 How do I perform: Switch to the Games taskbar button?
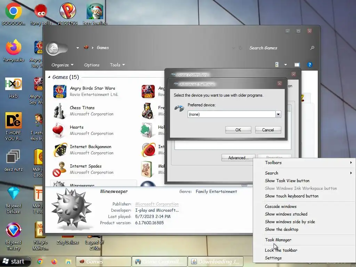[103, 261]
